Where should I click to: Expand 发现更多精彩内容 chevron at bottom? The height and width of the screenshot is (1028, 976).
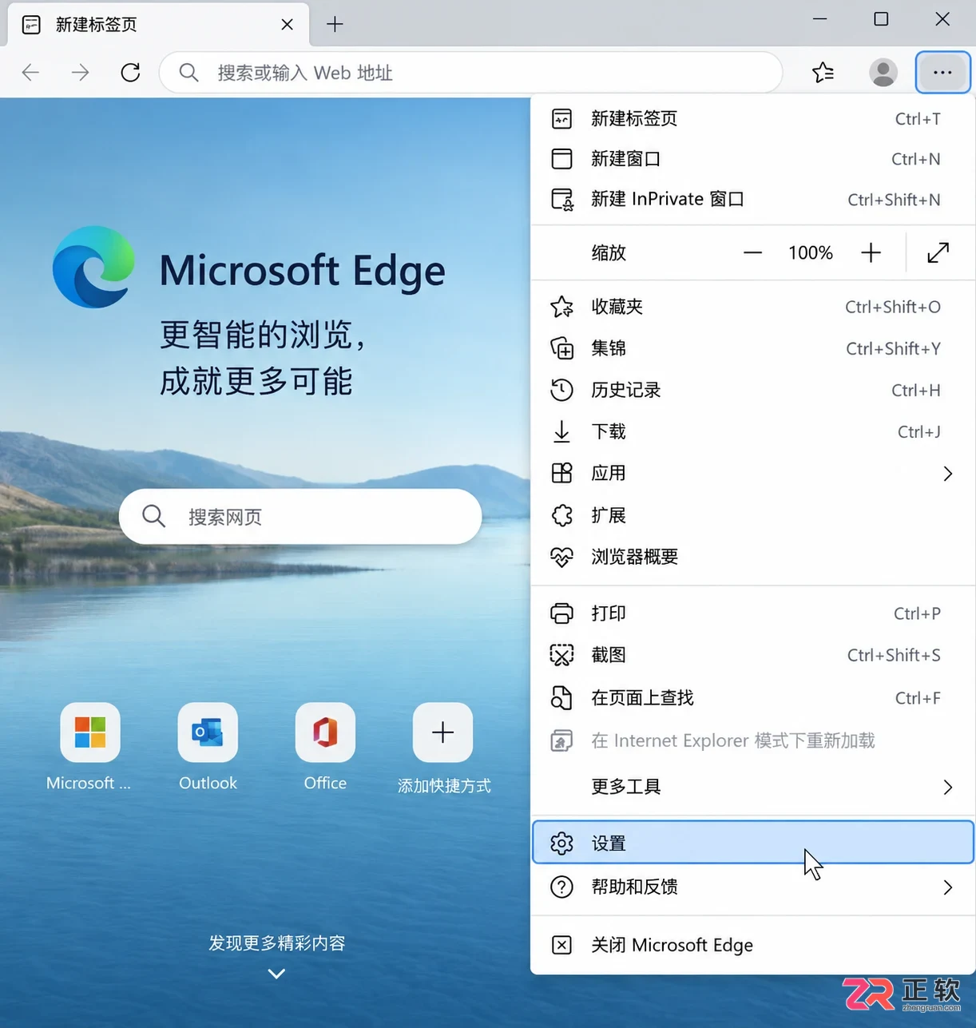tap(276, 974)
